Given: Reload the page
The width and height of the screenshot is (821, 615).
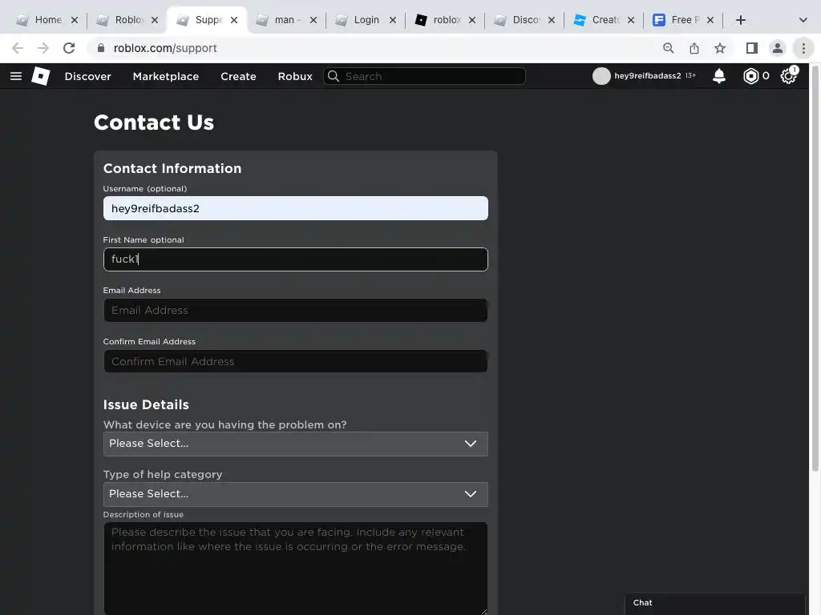Looking at the screenshot, I should click(x=69, y=48).
